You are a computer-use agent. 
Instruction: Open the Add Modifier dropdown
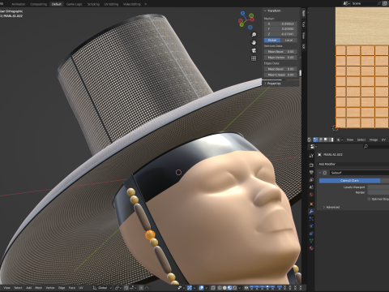tap(353, 164)
